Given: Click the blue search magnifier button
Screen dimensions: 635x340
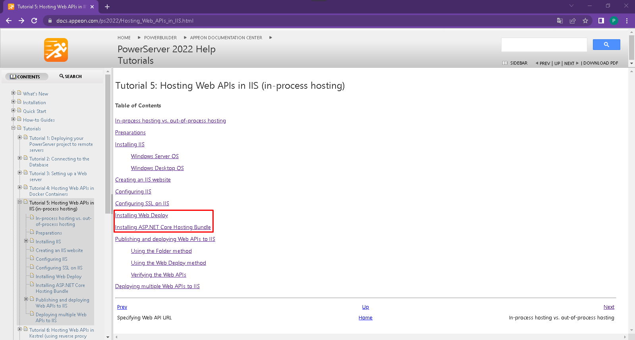Looking at the screenshot, I should (606, 45).
